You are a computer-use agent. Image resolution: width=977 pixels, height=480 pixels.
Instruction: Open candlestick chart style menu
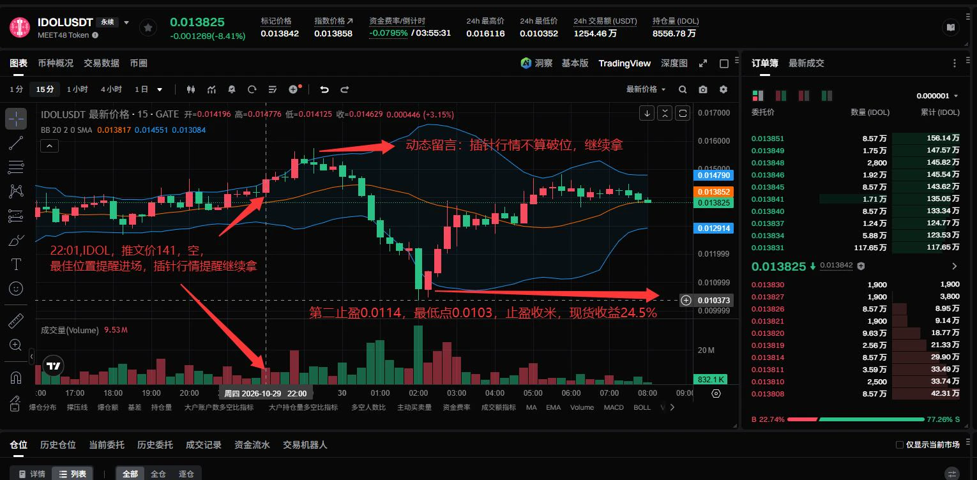pos(190,89)
